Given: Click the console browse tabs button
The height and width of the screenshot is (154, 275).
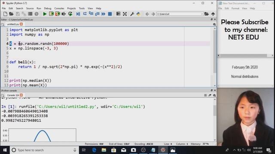Looking at the screenshot, I should click(3, 95).
